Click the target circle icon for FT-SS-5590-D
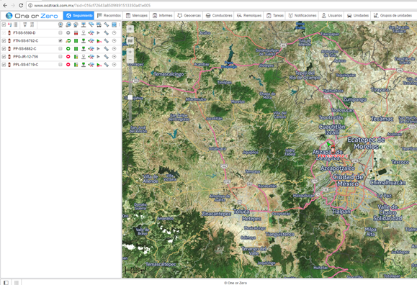The height and width of the screenshot is (285, 417). coord(114,32)
